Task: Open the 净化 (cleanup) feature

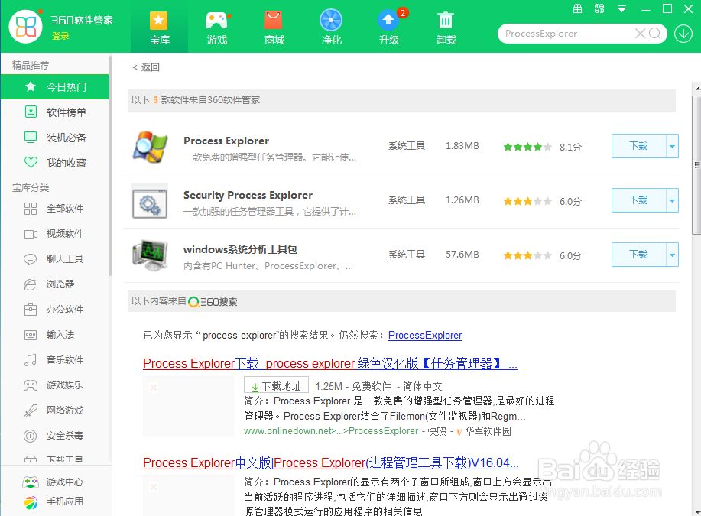Action: pyautogui.click(x=331, y=26)
